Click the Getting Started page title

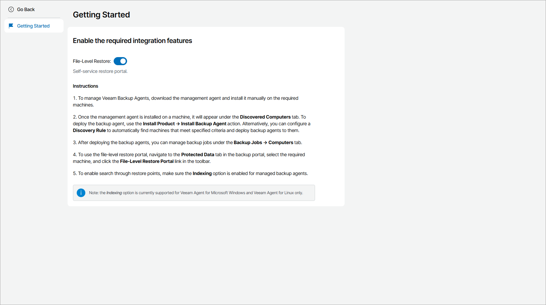[x=101, y=15]
